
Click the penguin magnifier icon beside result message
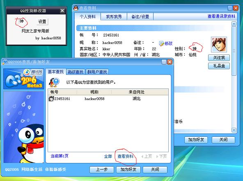point(54,82)
